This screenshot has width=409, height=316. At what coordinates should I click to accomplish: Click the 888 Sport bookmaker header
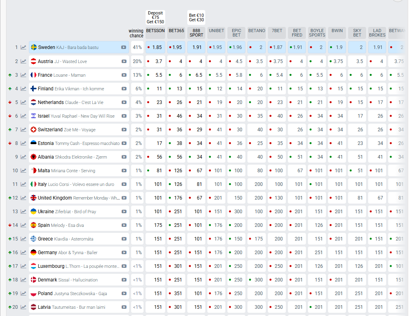196,33
